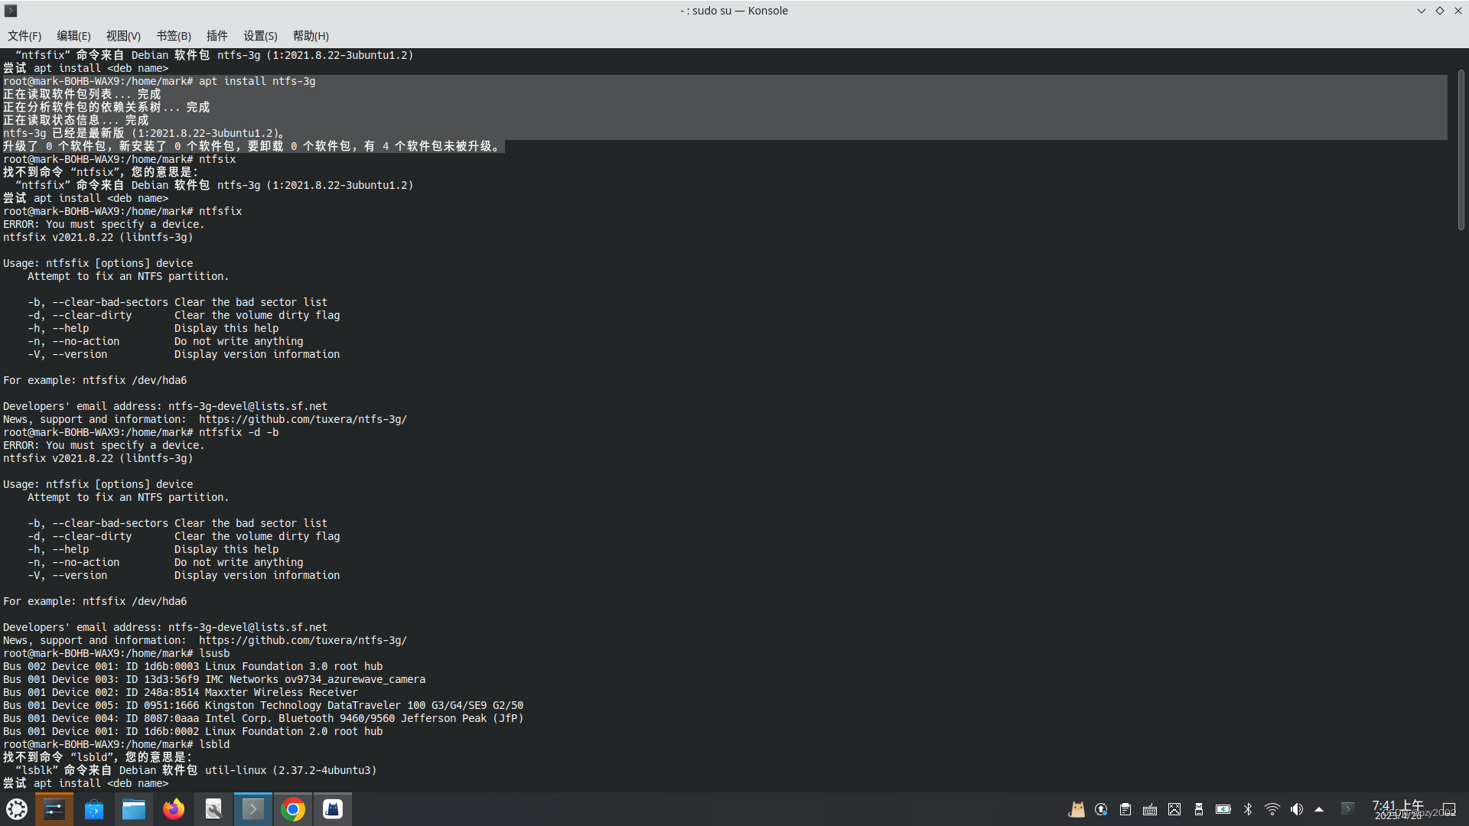Expand the hidden system tray icons arrow
Viewport: 1469px width, 826px height.
[x=1319, y=809]
